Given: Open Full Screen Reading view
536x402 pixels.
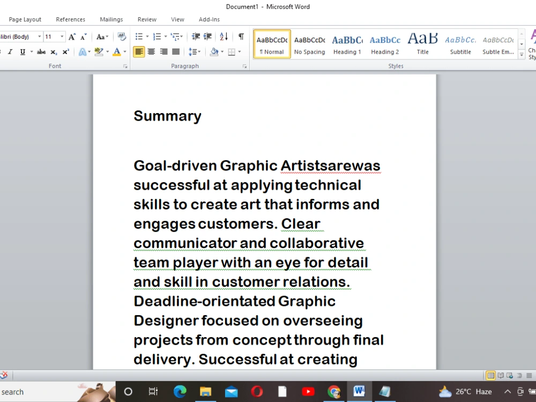Looking at the screenshot, I should coord(501,376).
